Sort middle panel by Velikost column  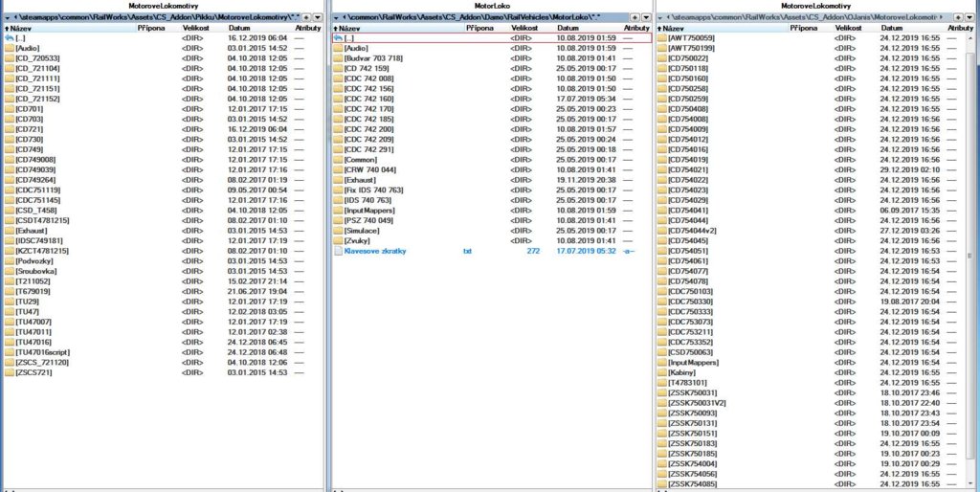[x=523, y=28]
